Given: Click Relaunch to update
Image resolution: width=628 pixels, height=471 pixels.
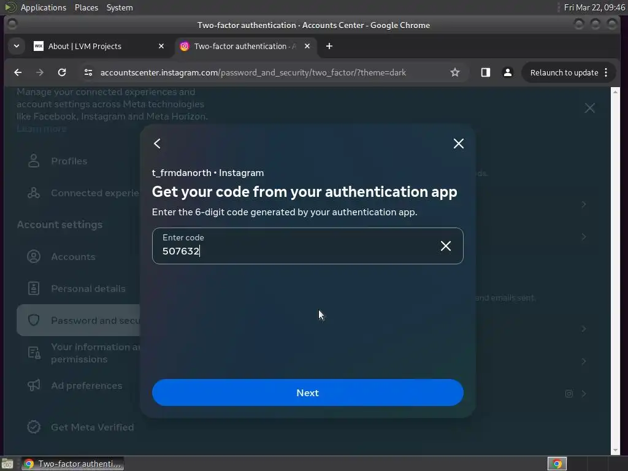Looking at the screenshot, I should coord(564,72).
